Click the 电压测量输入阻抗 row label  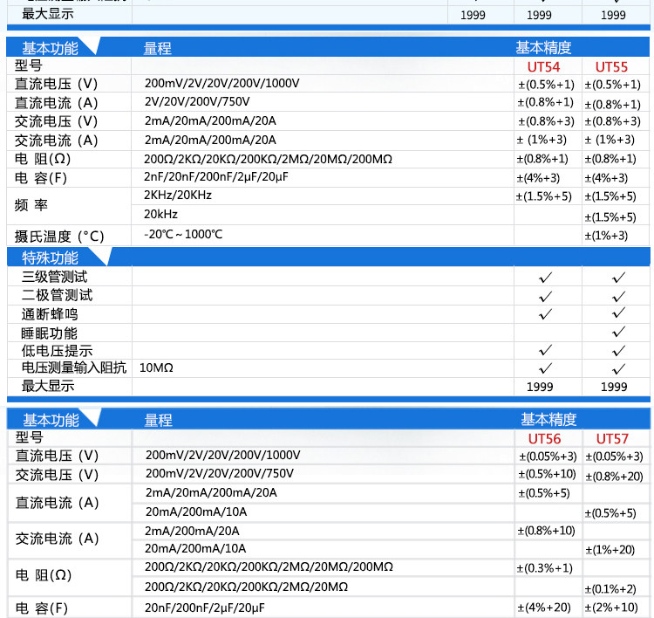coord(74,367)
